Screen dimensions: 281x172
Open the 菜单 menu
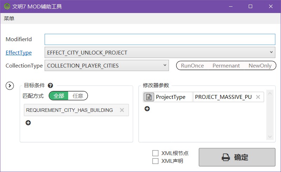tap(9, 19)
